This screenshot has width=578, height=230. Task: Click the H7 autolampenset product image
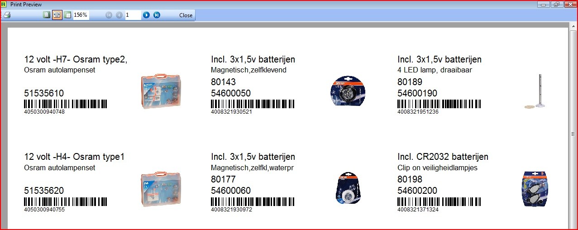coord(161,92)
